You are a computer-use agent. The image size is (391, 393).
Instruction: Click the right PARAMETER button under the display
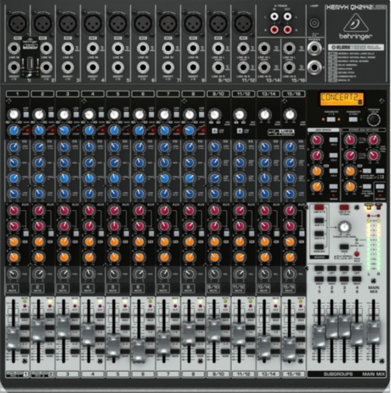coord(353,119)
